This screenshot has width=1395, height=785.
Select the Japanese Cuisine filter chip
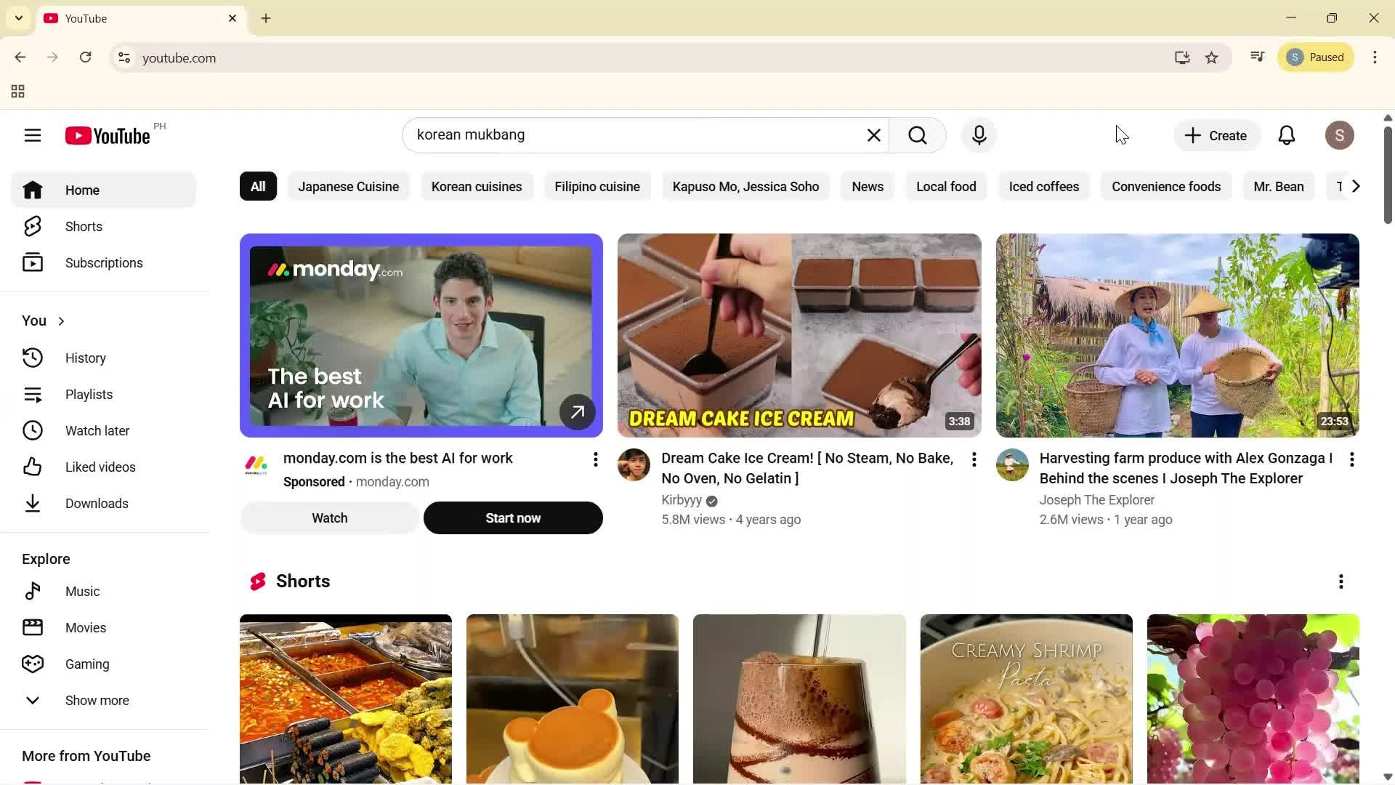tap(348, 187)
